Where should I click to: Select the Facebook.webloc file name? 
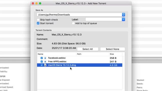coord(57,58)
